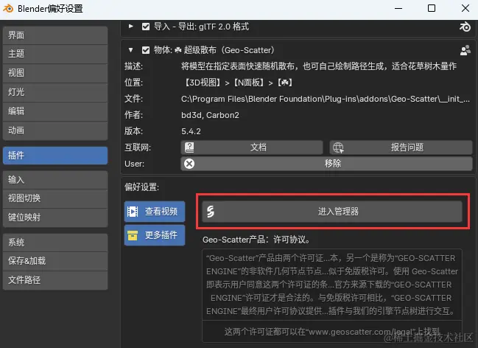Click the X circle icon in 移除
The width and height of the screenshot is (478, 348).
(x=189, y=164)
